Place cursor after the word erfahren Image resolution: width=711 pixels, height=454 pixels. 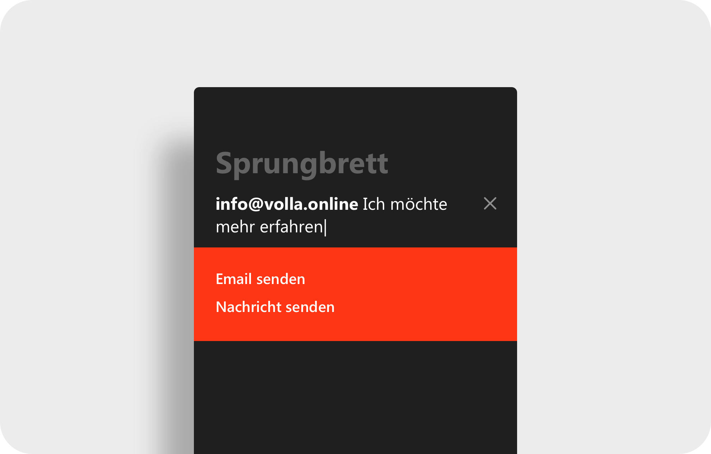(324, 227)
